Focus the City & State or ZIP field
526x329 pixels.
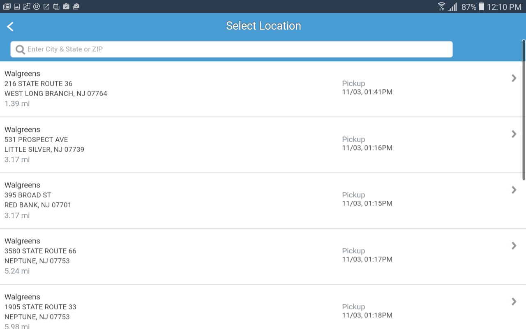(x=231, y=49)
